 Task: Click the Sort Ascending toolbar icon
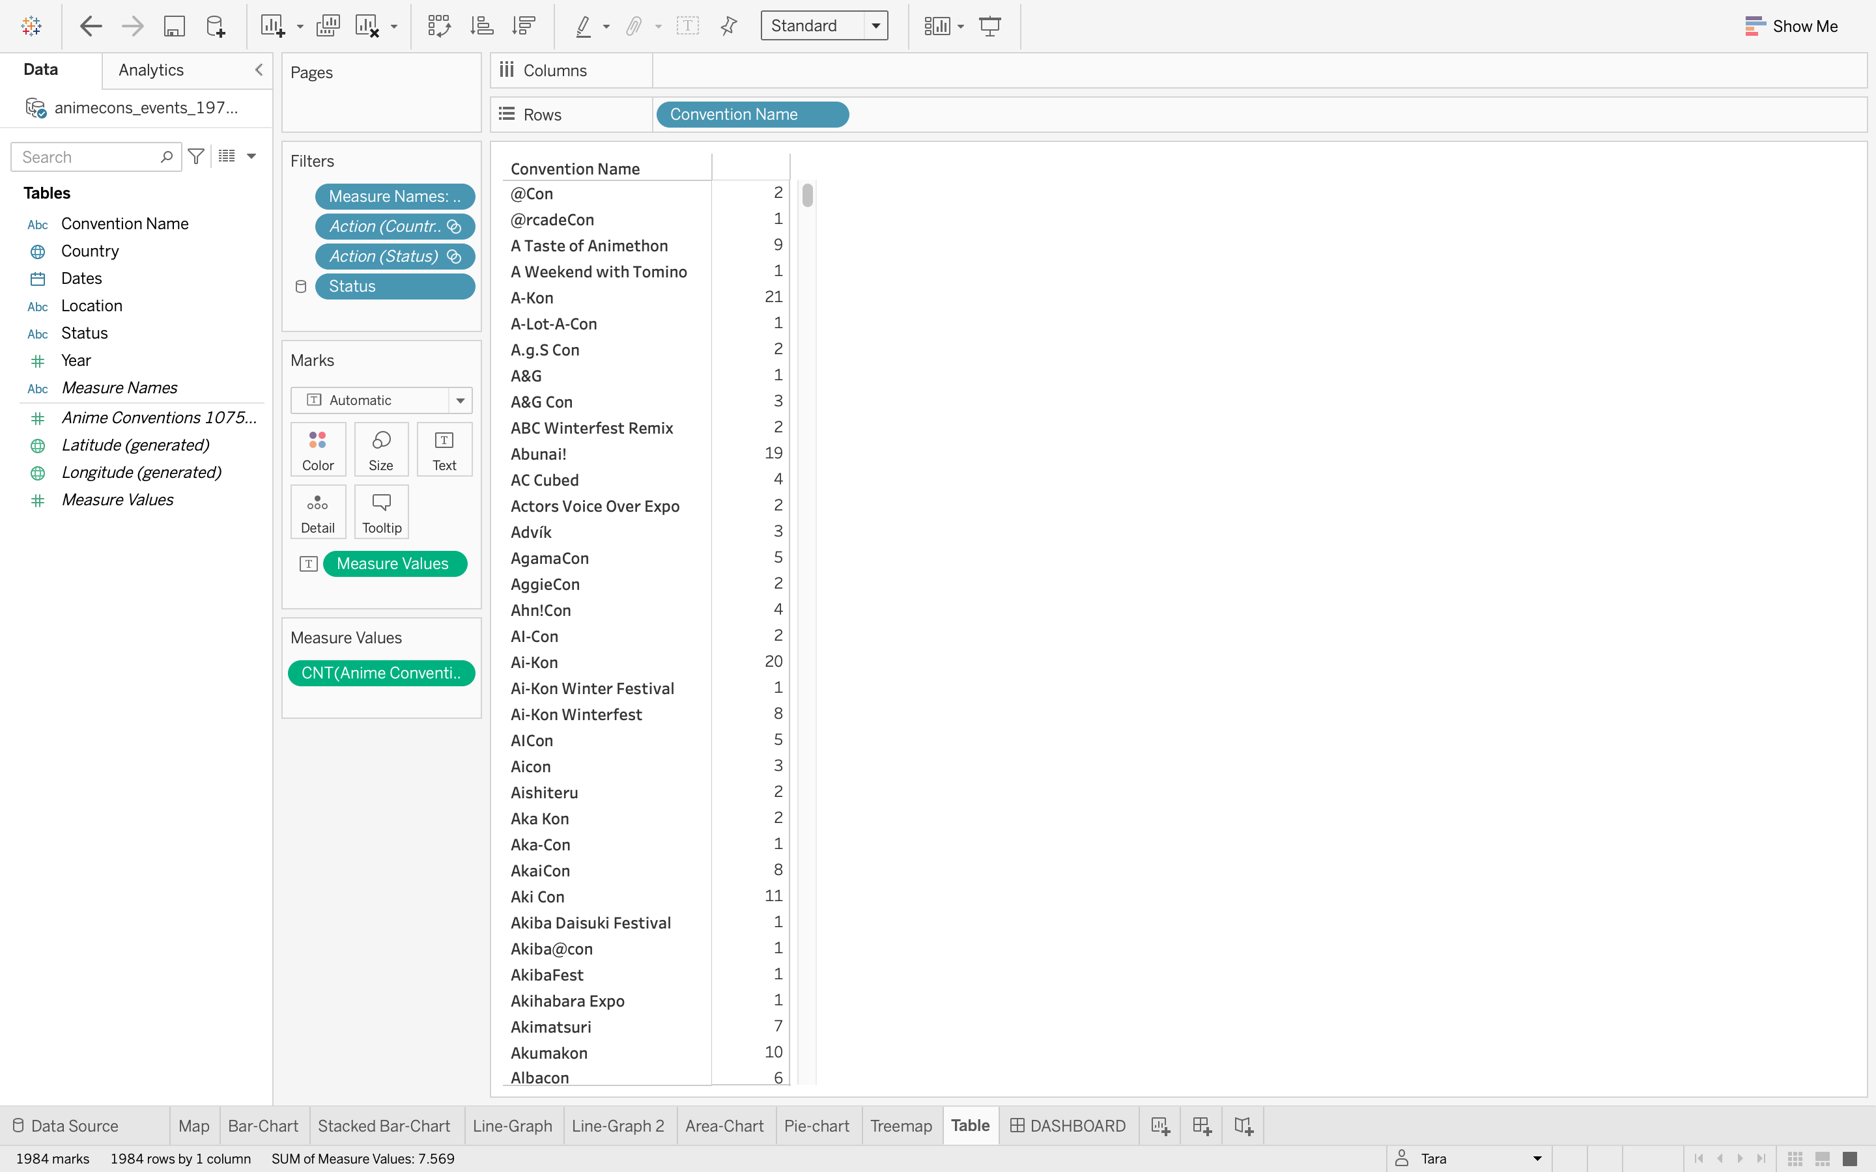(481, 25)
